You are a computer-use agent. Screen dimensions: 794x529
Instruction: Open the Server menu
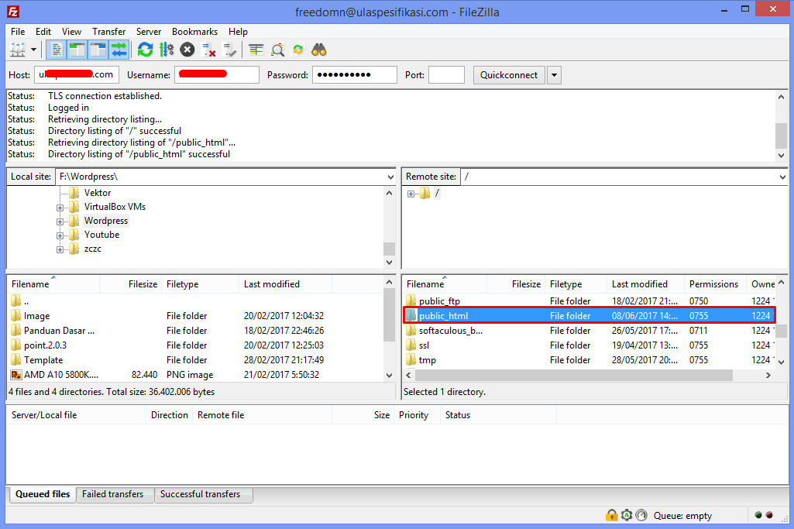149,32
